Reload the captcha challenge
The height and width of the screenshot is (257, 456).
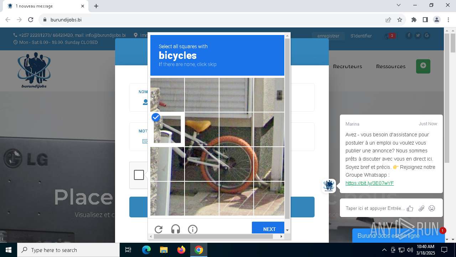click(x=159, y=229)
